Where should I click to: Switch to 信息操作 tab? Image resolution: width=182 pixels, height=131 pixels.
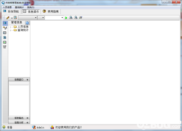click(31, 11)
